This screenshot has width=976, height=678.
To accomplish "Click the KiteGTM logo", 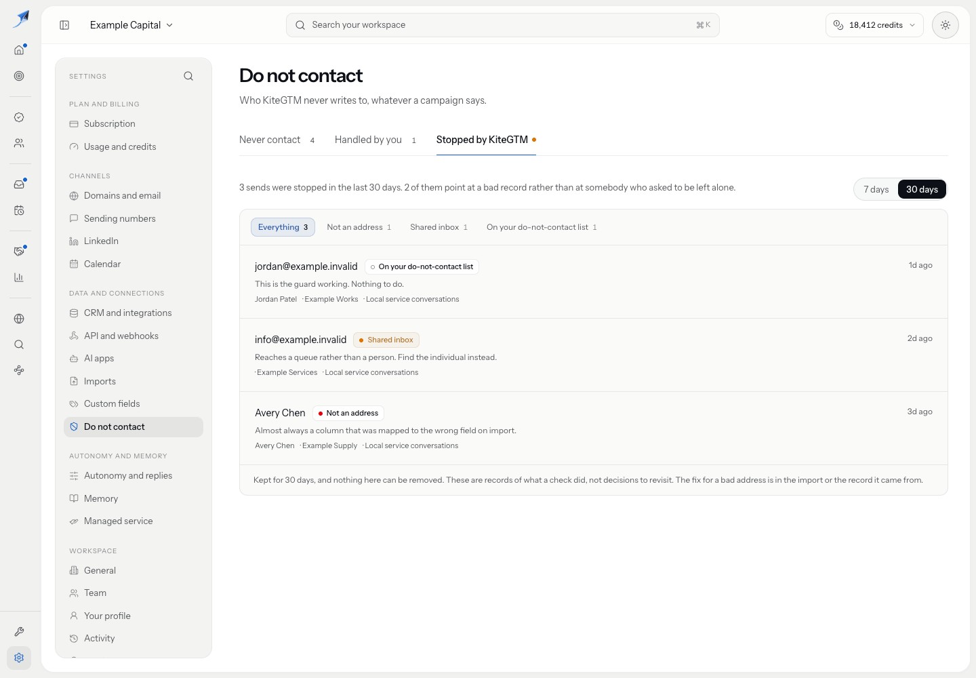I will [x=21, y=19].
